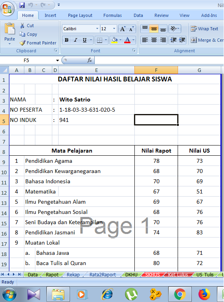Open Font dialog launcher
The width and height of the screenshot is (224, 302).
pos(134,50)
